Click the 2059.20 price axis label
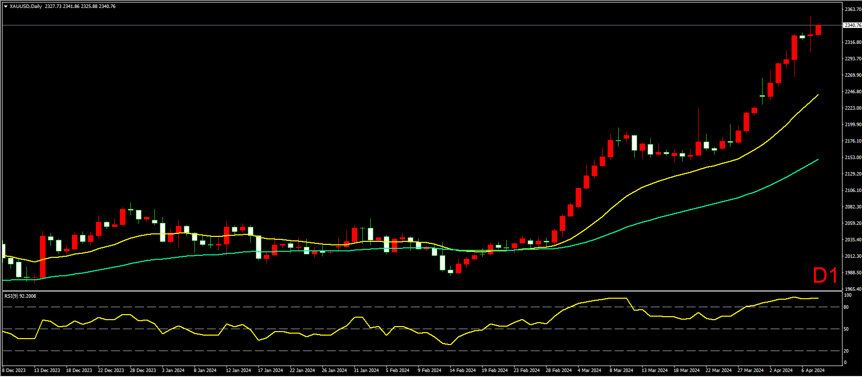The width and height of the screenshot is (862, 377). (853, 223)
